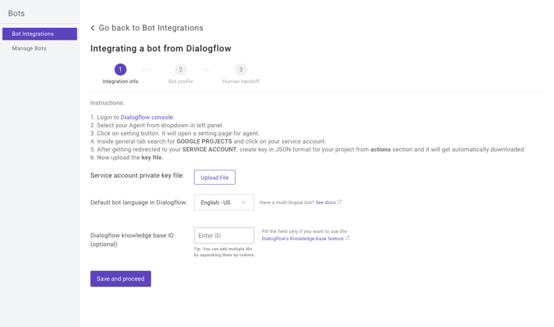Open Dialogflow's Knowledge-base feature link

click(x=302, y=239)
